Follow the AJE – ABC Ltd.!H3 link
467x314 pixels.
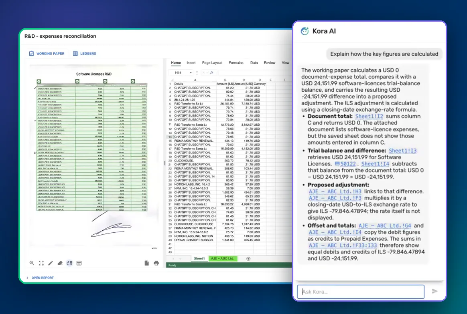click(x=335, y=191)
